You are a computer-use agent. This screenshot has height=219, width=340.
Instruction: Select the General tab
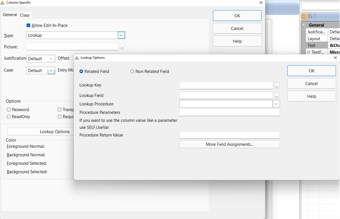click(x=10, y=15)
